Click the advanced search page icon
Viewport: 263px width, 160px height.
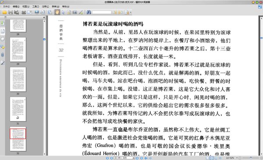127,12
